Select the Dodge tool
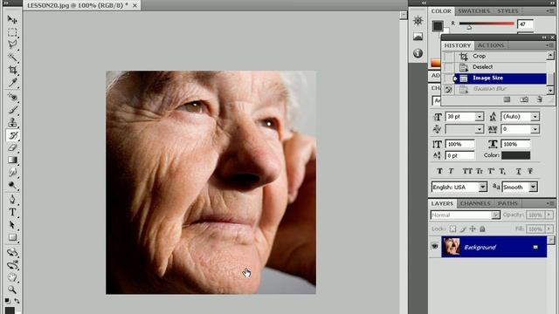The width and height of the screenshot is (559, 314). tap(12, 185)
